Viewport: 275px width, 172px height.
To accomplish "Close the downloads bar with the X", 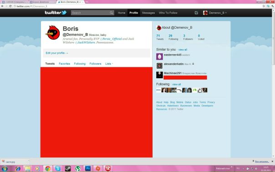I will [272, 161].
